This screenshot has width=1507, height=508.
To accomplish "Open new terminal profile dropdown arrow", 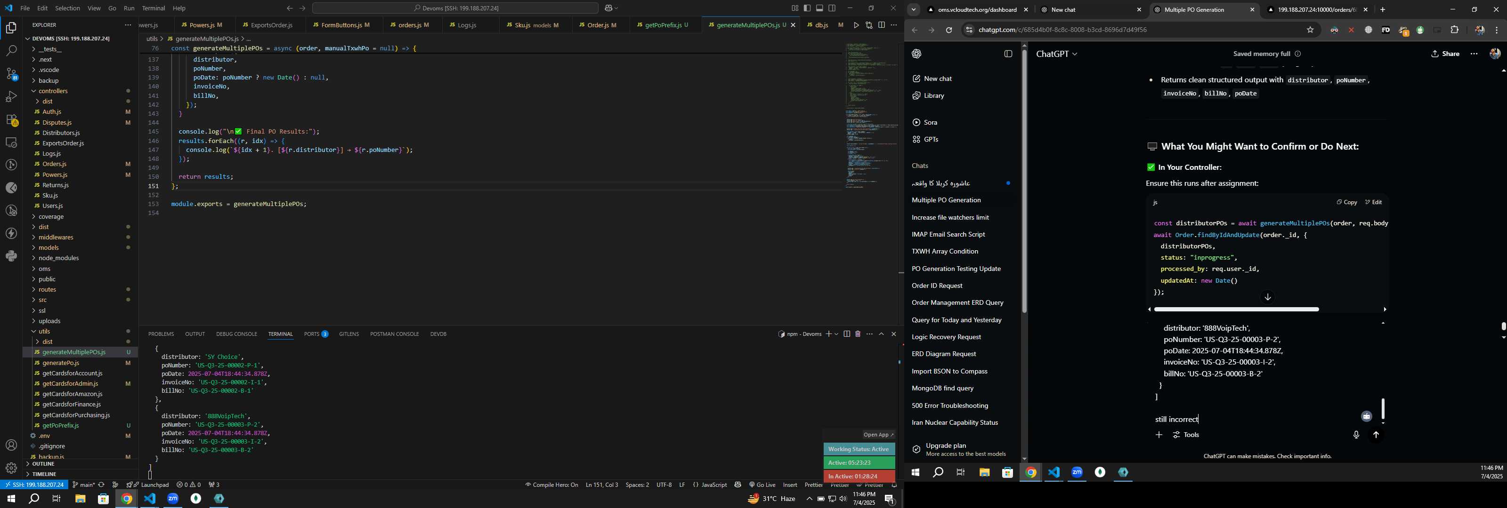I will point(836,334).
